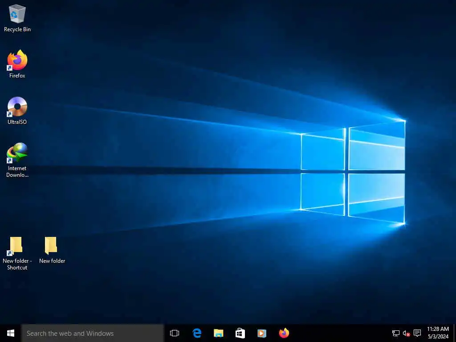The width and height of the screenshot is (456, 342).
Task: Select the Firefox desktop shortcut
Action: (x=17, y=64)
